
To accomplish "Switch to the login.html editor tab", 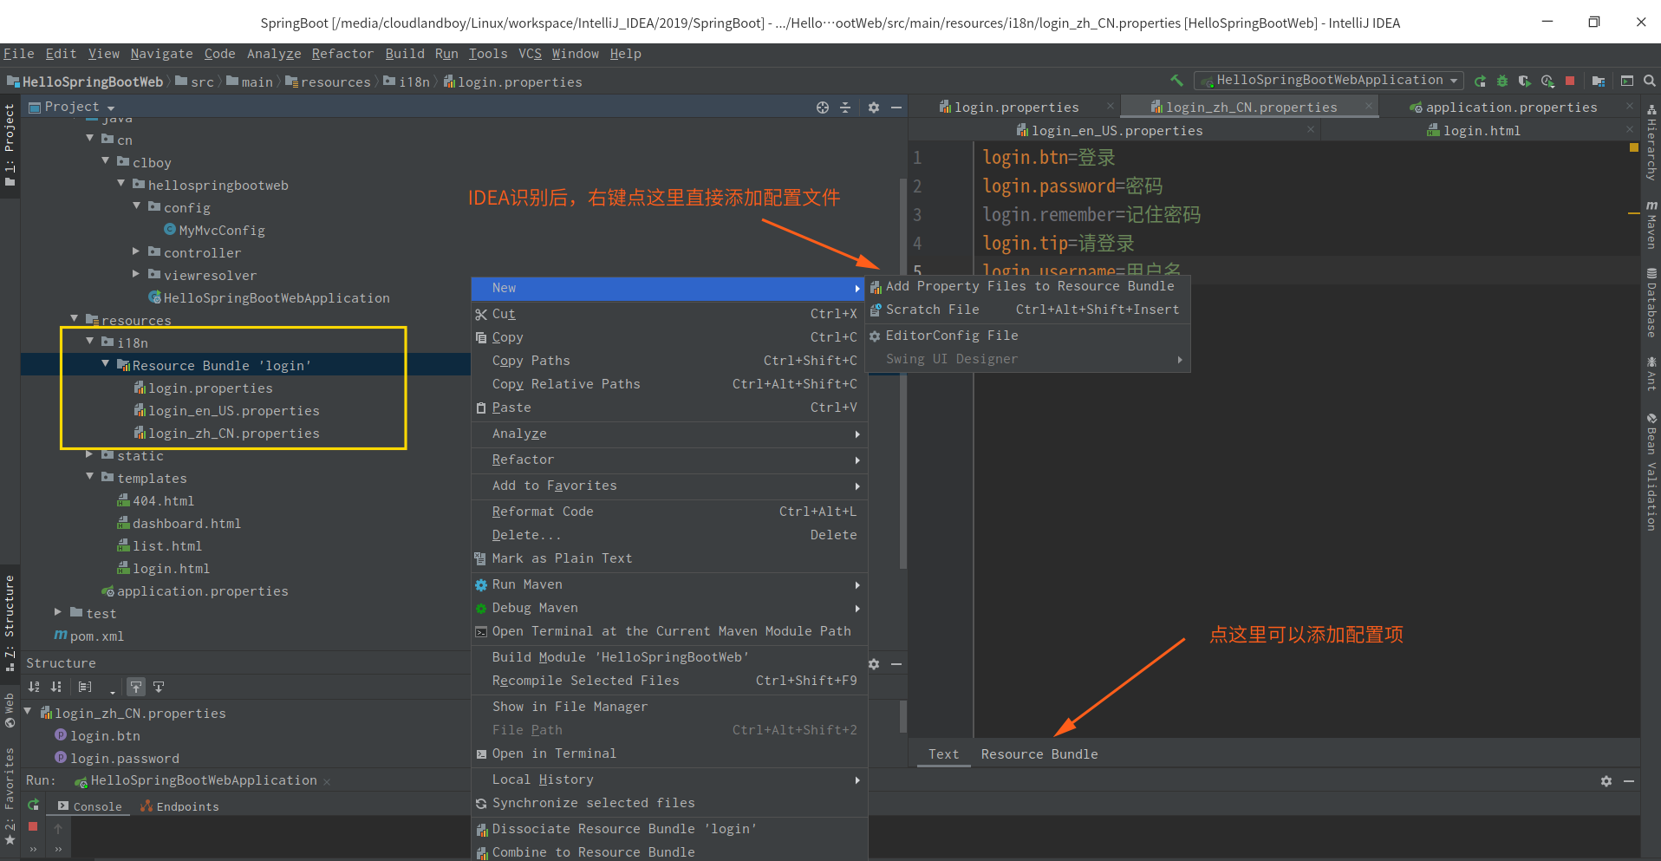I will click(x=1483, y=130).
